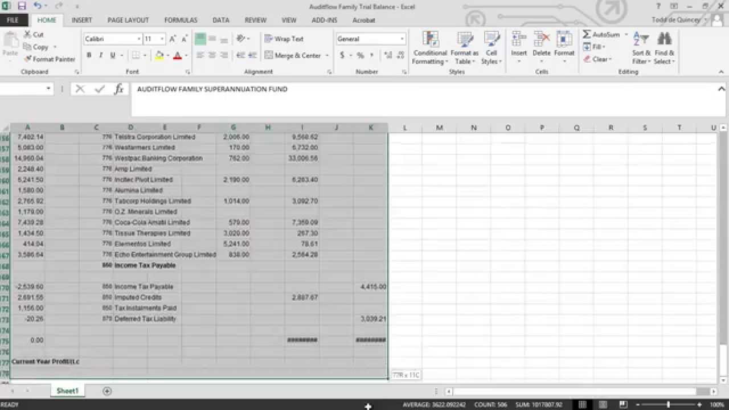729x410 pixels.
Task: Decrease font size with small A icon
Action: [185, 39]
